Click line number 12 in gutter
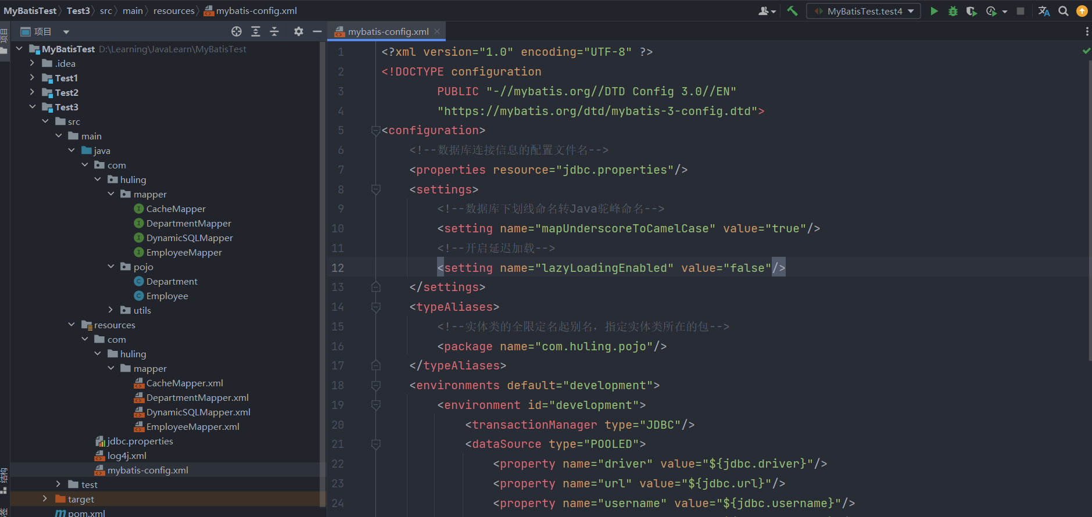 coord(338,268)
